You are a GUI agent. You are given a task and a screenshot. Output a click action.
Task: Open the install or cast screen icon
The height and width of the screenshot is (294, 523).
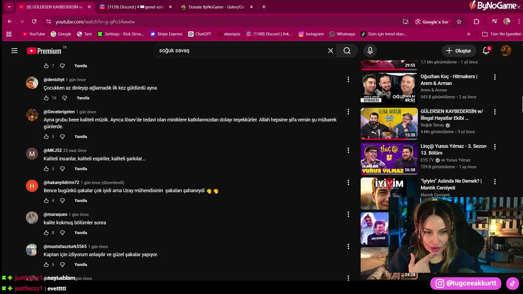pos(405,22)
